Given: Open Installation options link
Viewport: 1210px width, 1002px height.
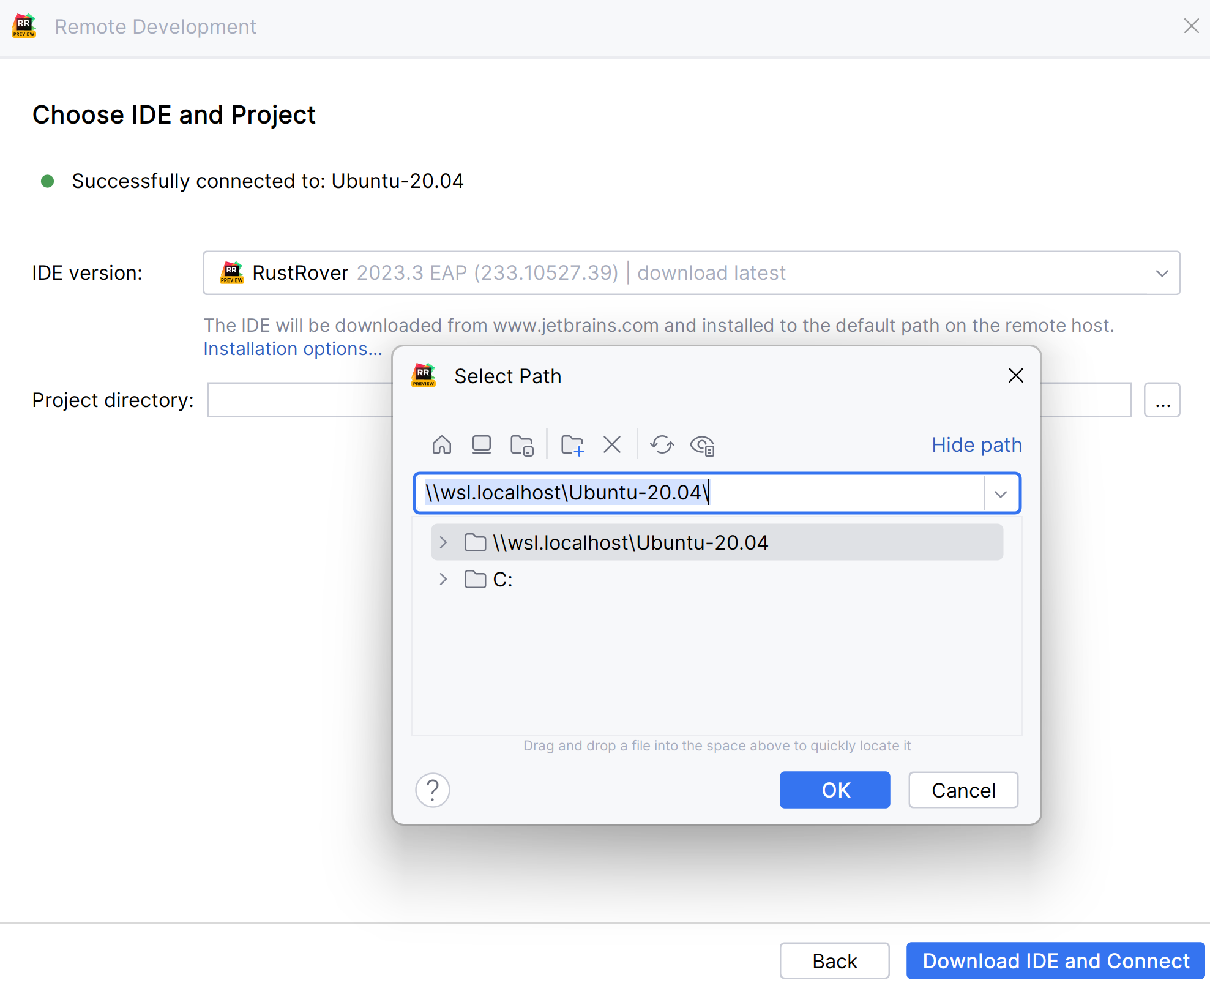Looking at the screenshot, I should click(x=293, y=348).
